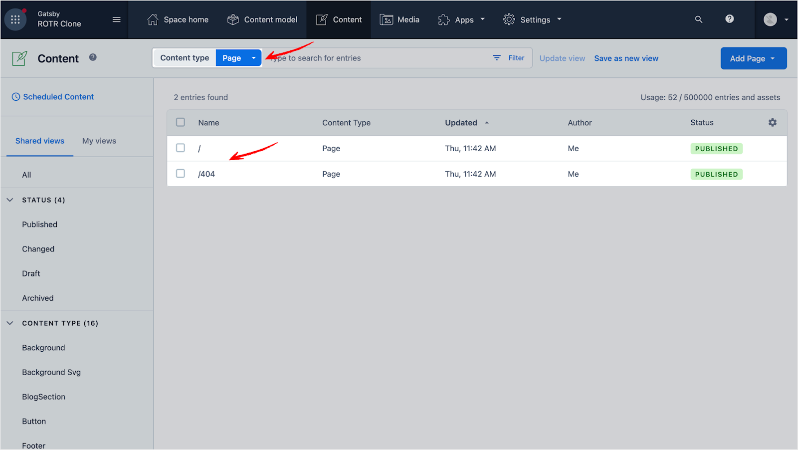
Task: Click PUBLISHED badge in /404 row
Action: [x=716, y=174]
